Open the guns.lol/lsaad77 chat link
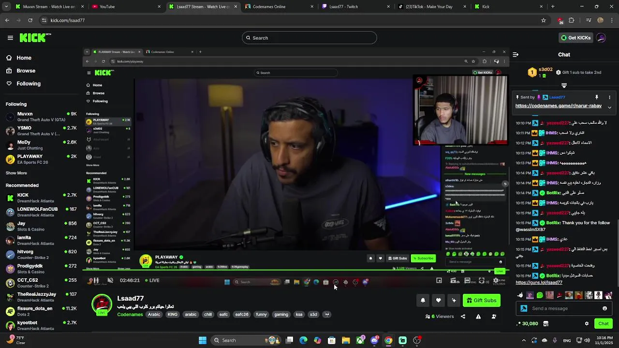Viewport: 619px width, 348px height. click(x=539, y=283)
